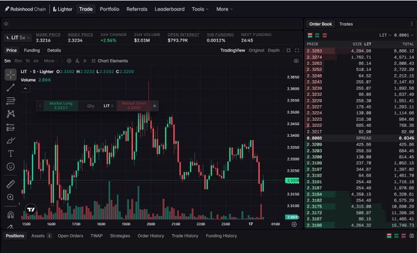Switch to the Trades tab
The image size is (417, 253).
click(x=346, y=24)
